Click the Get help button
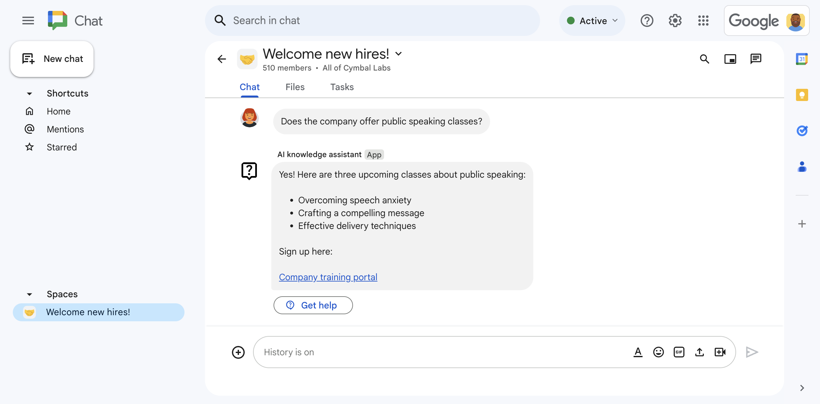Viewport: 820px width, 404px height. click(313, 305)
